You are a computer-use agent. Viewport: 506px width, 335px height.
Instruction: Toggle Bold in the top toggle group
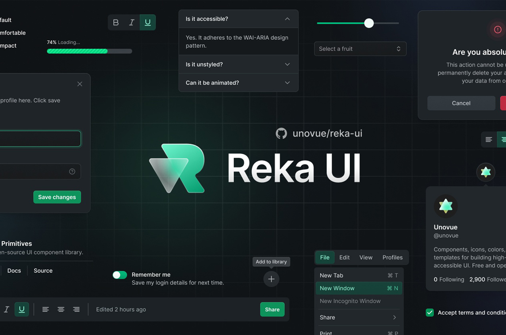point(116,22)
